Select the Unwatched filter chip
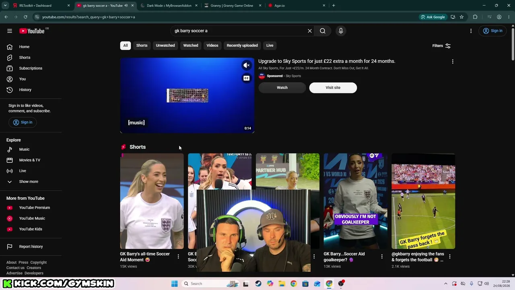The image size is (515, 290). coord(165,46)
